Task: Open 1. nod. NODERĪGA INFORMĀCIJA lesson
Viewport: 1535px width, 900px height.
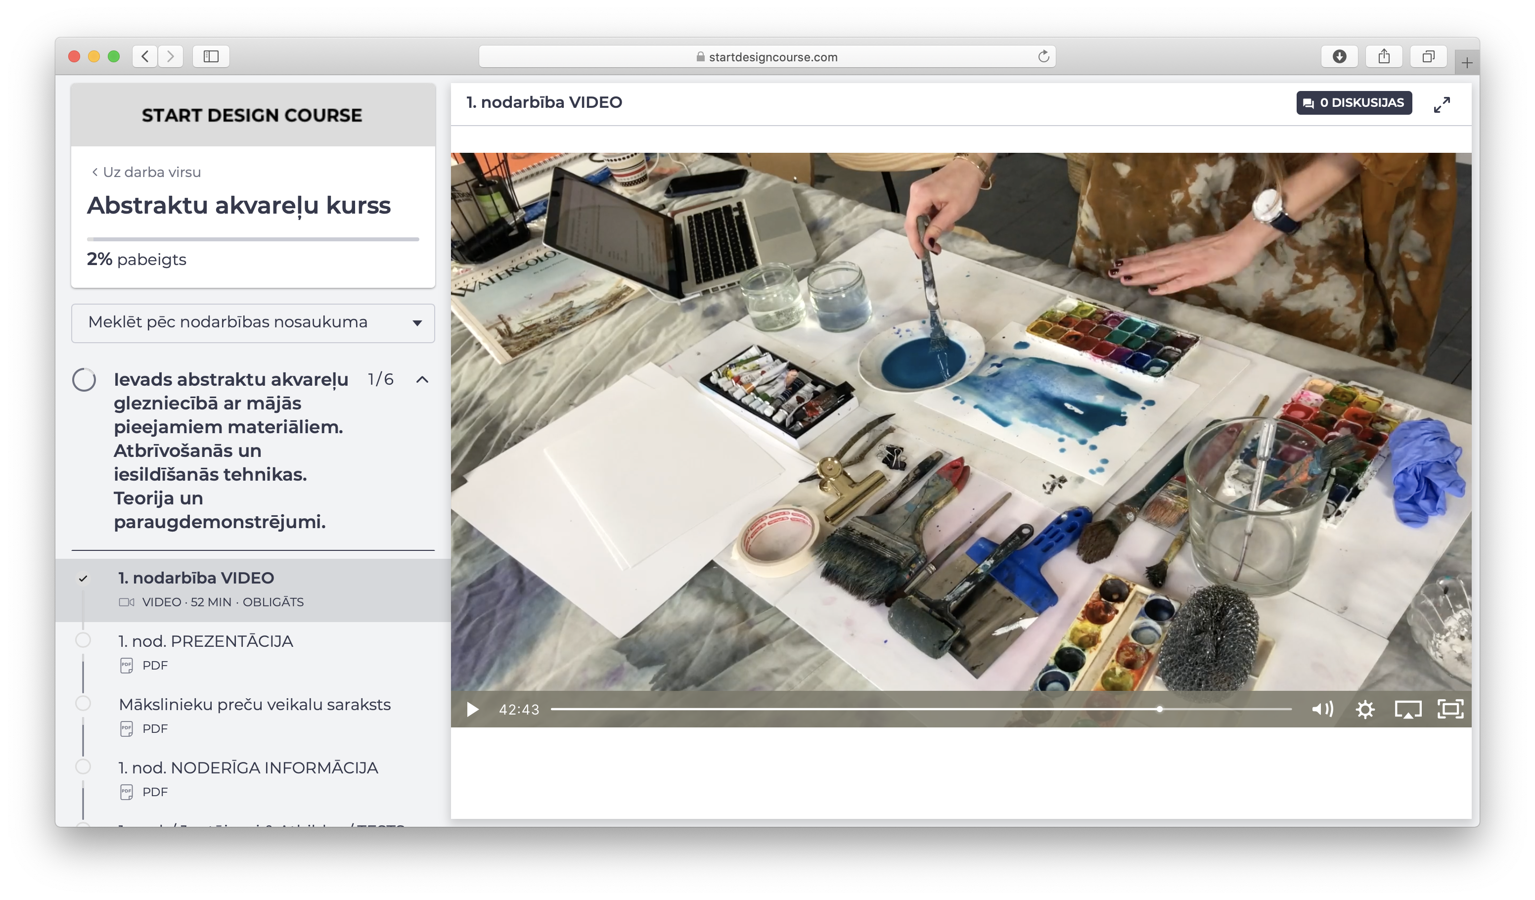Action: point(248,768)
